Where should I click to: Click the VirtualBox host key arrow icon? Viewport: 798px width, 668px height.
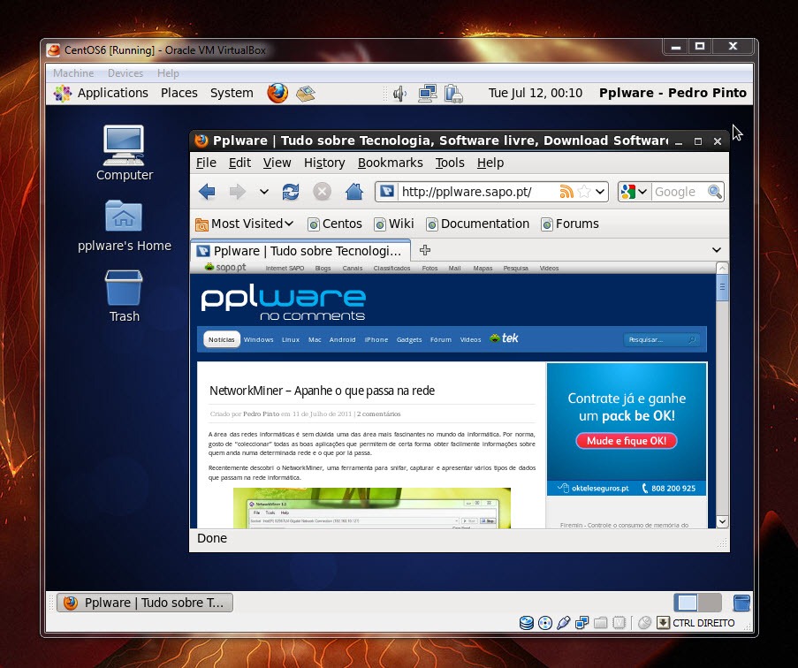663,623
